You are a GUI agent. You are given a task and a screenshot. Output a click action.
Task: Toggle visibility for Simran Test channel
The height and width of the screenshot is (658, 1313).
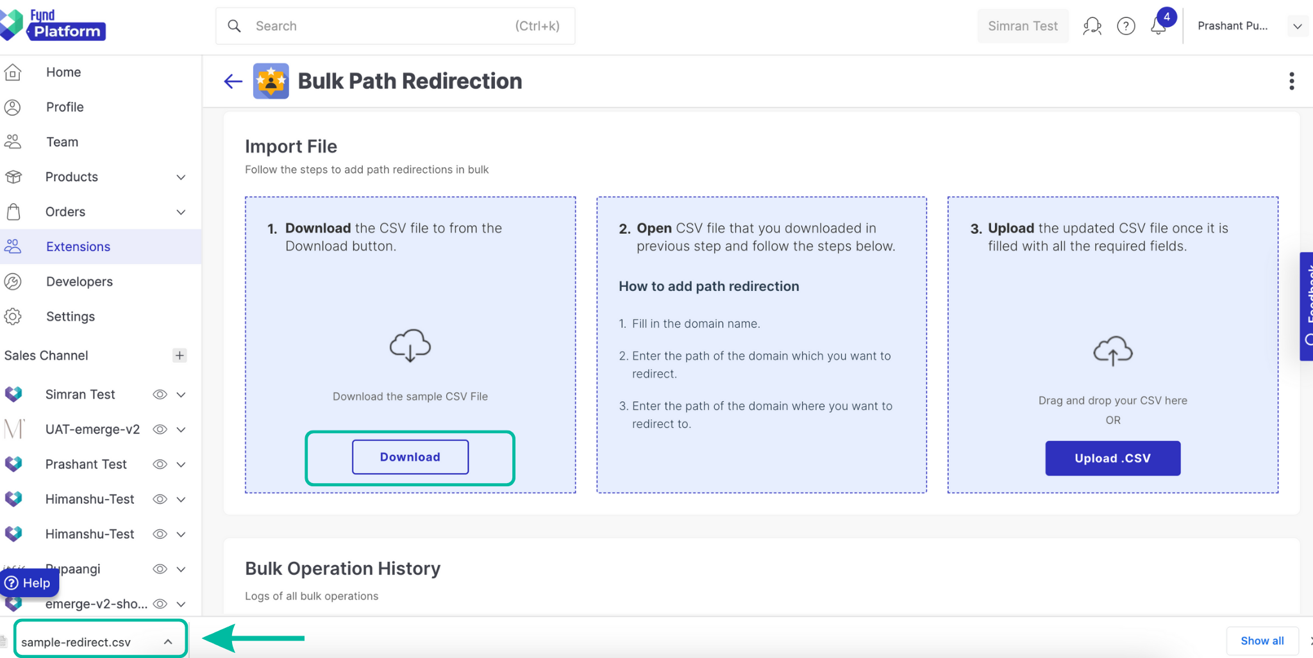coord(160,394)
